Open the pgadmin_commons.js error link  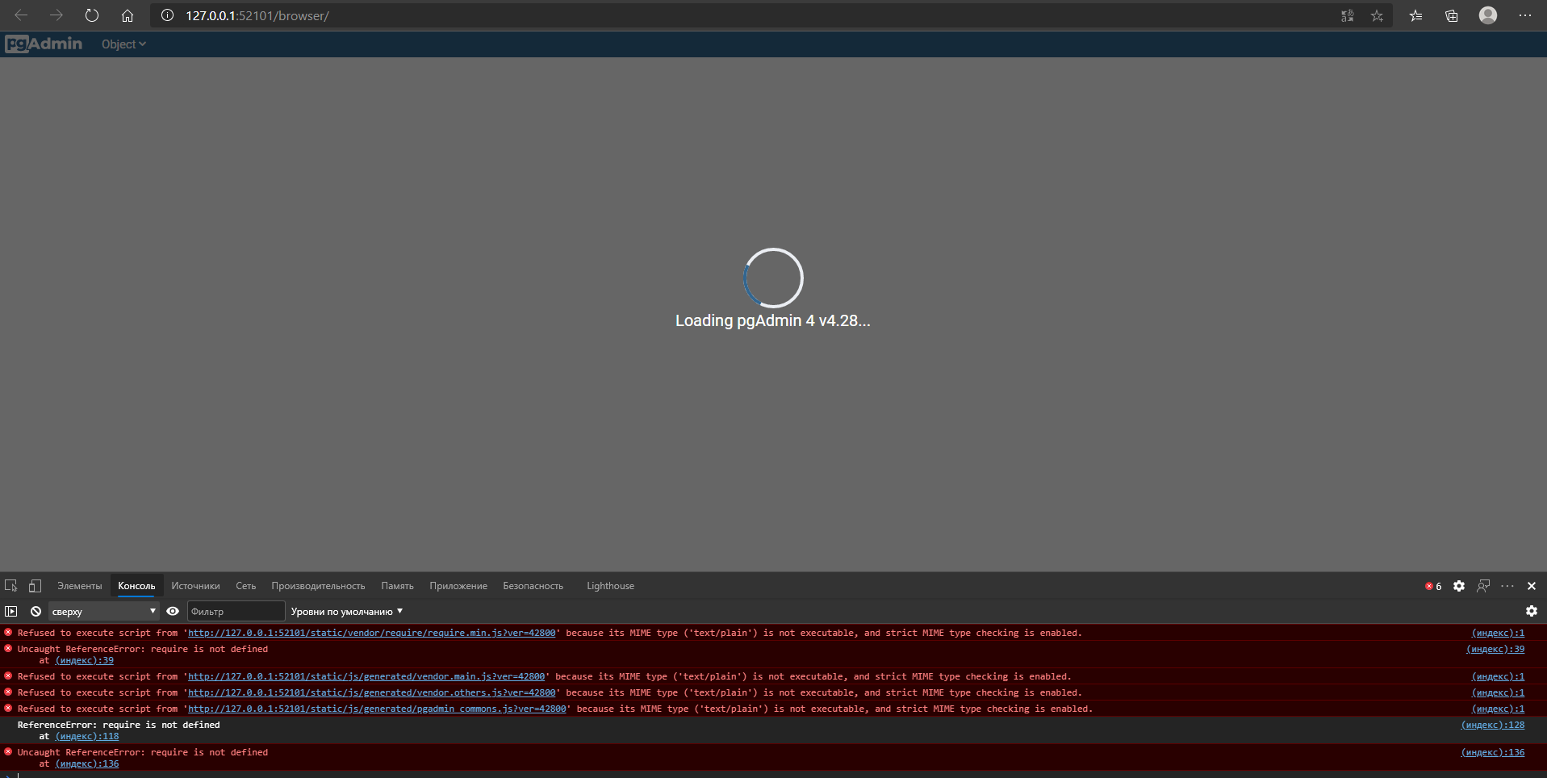click(x=377, y=709)
